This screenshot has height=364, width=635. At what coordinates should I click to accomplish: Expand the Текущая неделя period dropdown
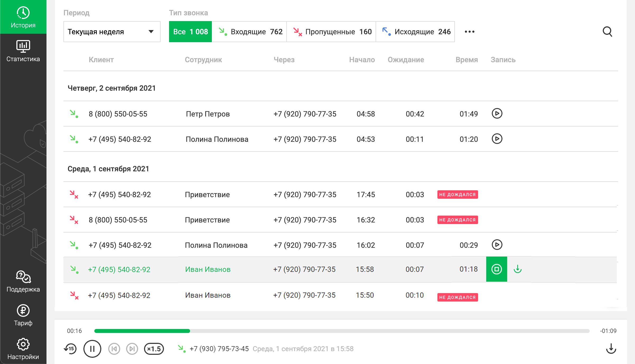[112, 32]
